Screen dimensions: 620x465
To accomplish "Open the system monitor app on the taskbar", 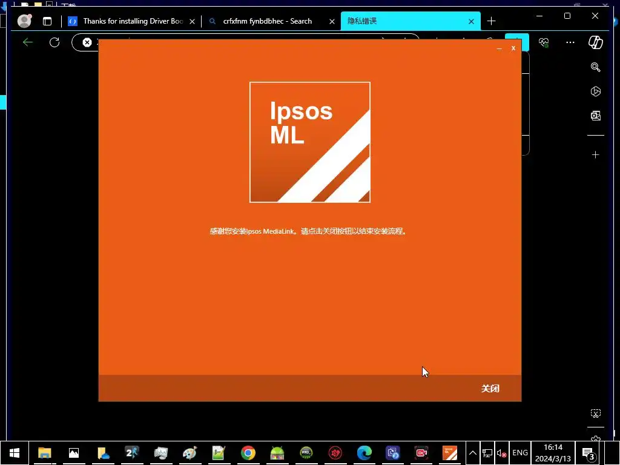I will pyautogui.click(x=161, y=453).
